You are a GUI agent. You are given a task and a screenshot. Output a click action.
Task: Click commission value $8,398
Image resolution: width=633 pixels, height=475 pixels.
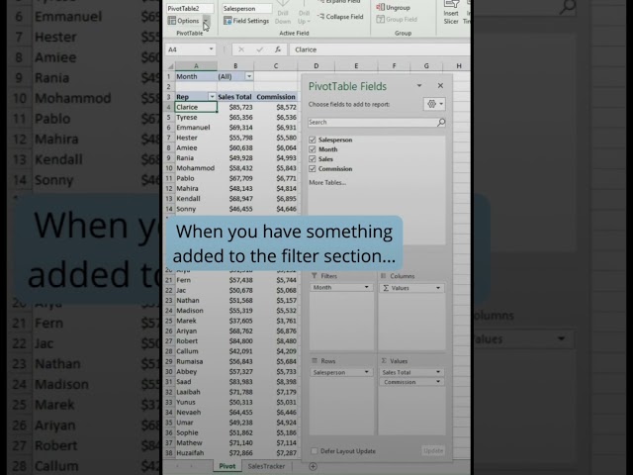tap(276, 381)
